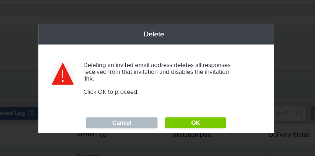
Task: Click the red warning triangle icon
Action: tap(63, 74)
